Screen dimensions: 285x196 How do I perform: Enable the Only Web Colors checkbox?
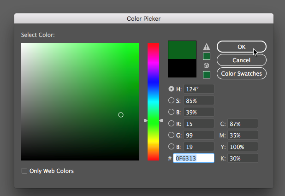coord(24,171)
